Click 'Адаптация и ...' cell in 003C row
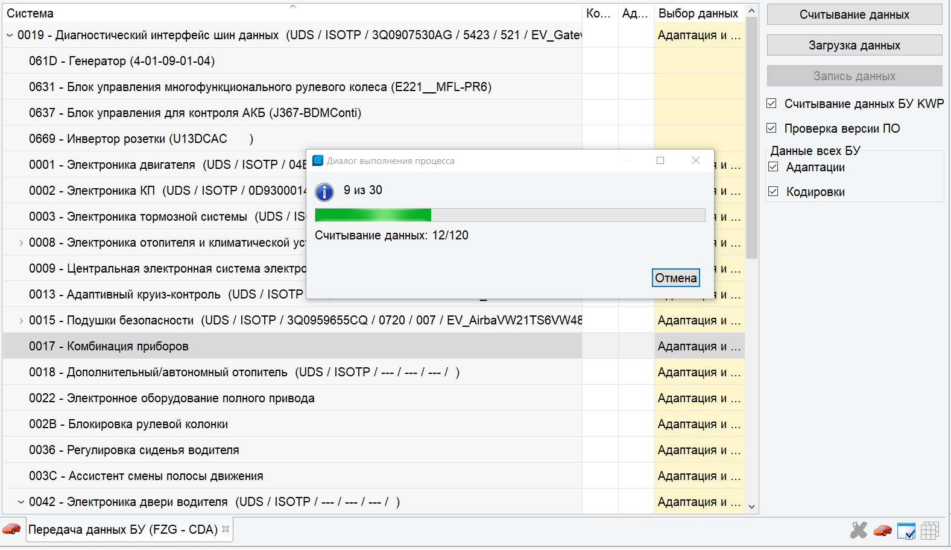 coord(700,476)
